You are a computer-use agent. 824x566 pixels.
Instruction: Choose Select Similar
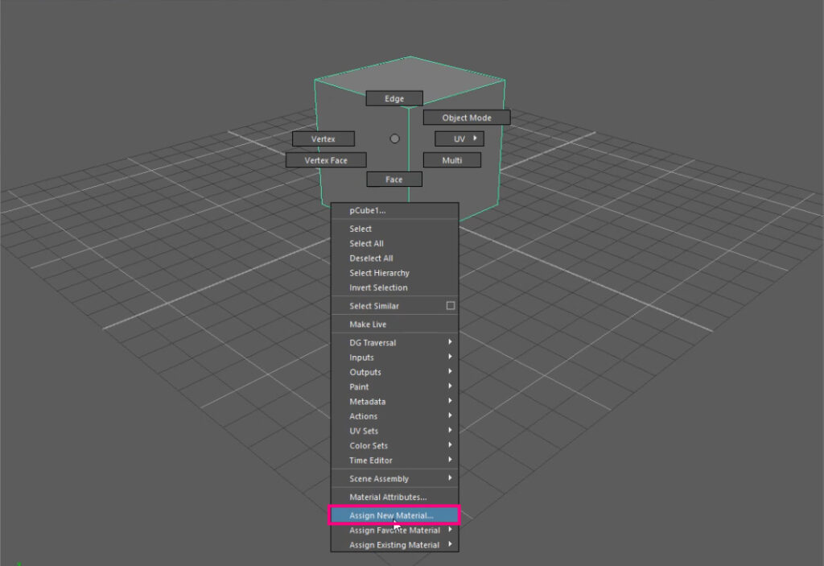tap(388, 306)
